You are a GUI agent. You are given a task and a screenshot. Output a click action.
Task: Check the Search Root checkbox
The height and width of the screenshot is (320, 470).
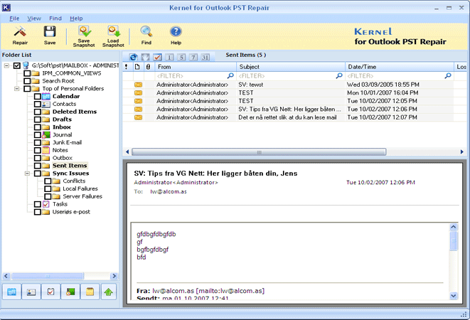click(x=27, y=81)
